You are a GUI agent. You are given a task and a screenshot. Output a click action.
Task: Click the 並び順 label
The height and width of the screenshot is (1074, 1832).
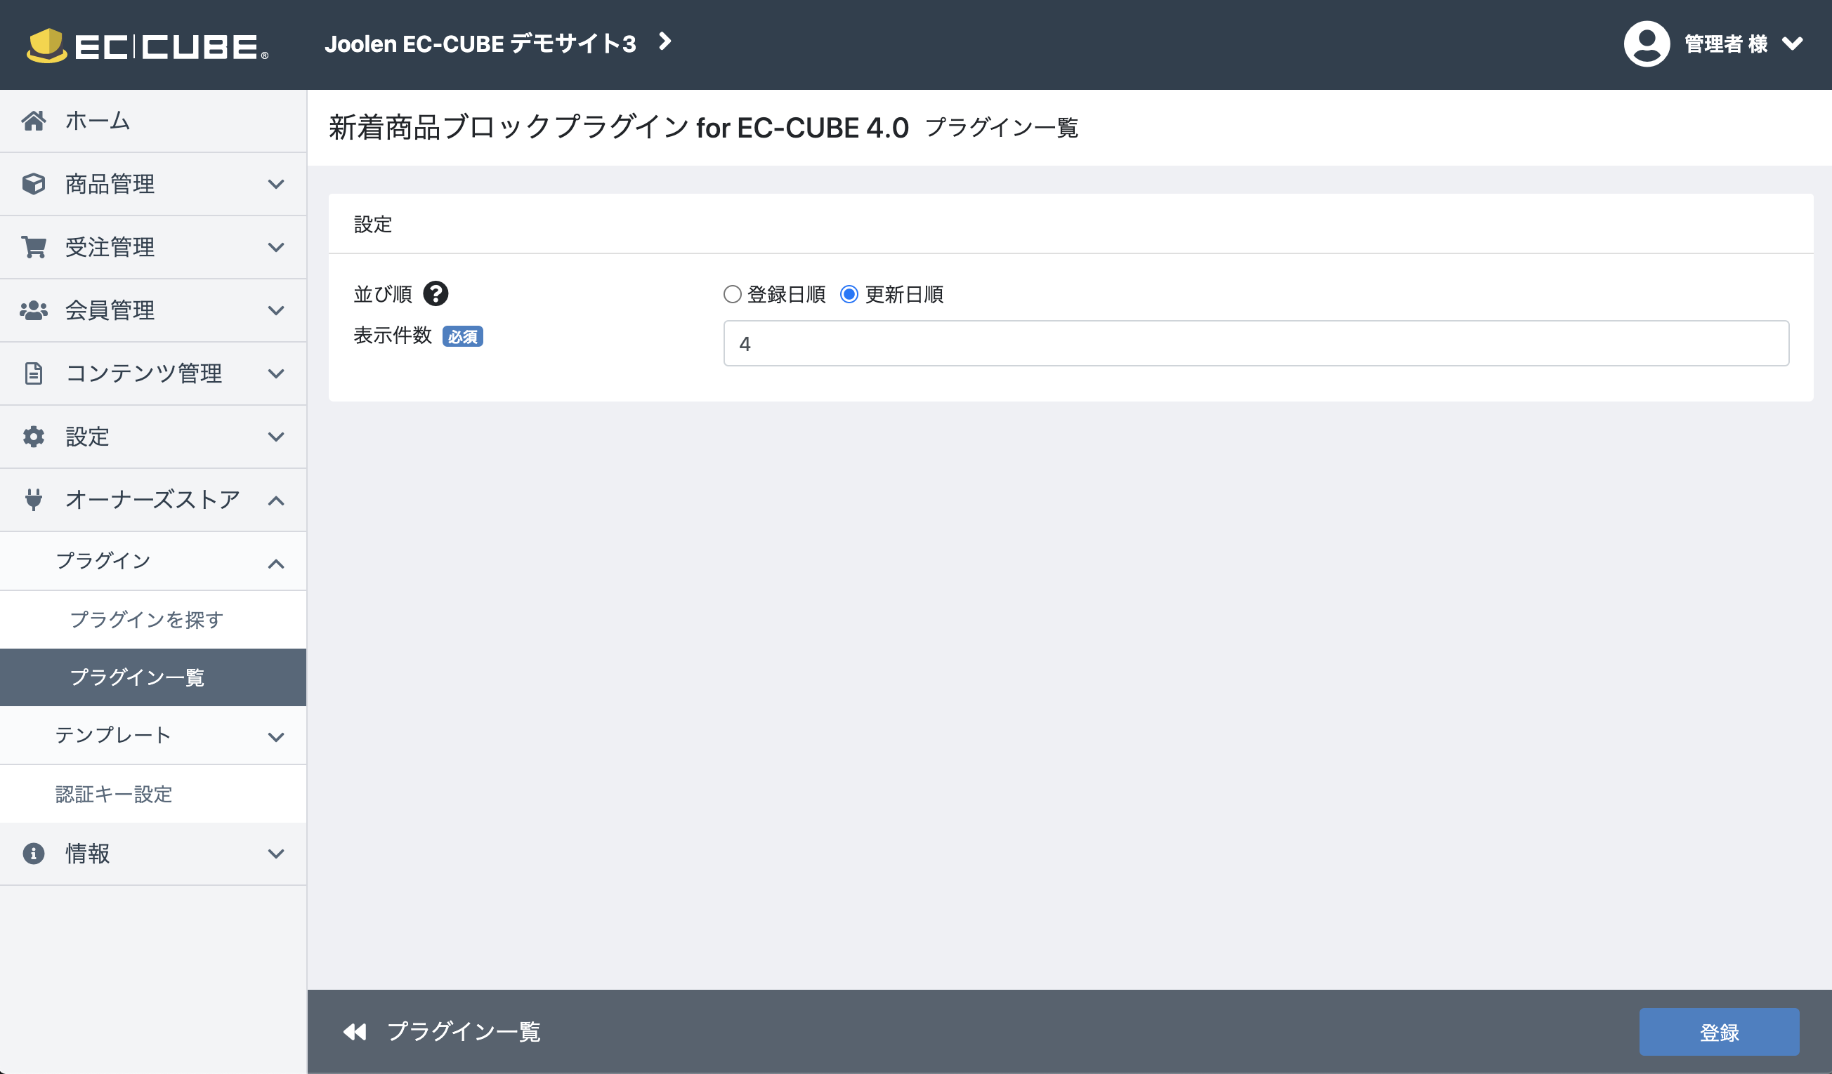(x=383, y=294)
